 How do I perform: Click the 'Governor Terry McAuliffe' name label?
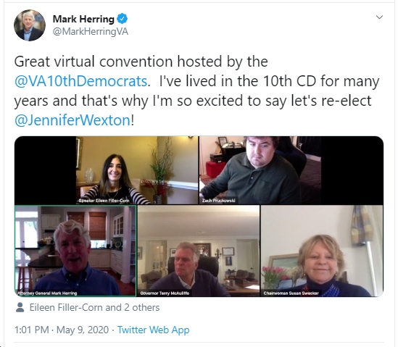pos(165,293)
